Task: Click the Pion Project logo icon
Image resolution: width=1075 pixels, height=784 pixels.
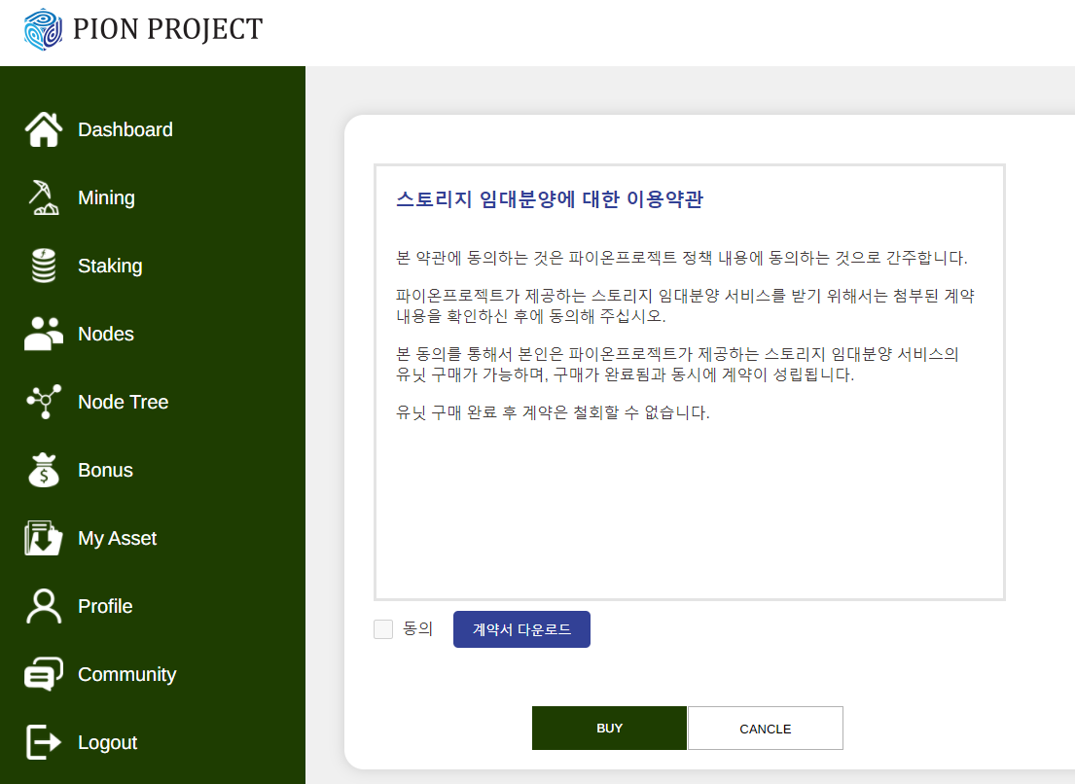Action: [x=43, y=29]
